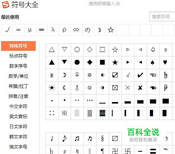The image size is (175, 154).
Task: Insert white hand pointing right symbol
Action: point(153,75)
